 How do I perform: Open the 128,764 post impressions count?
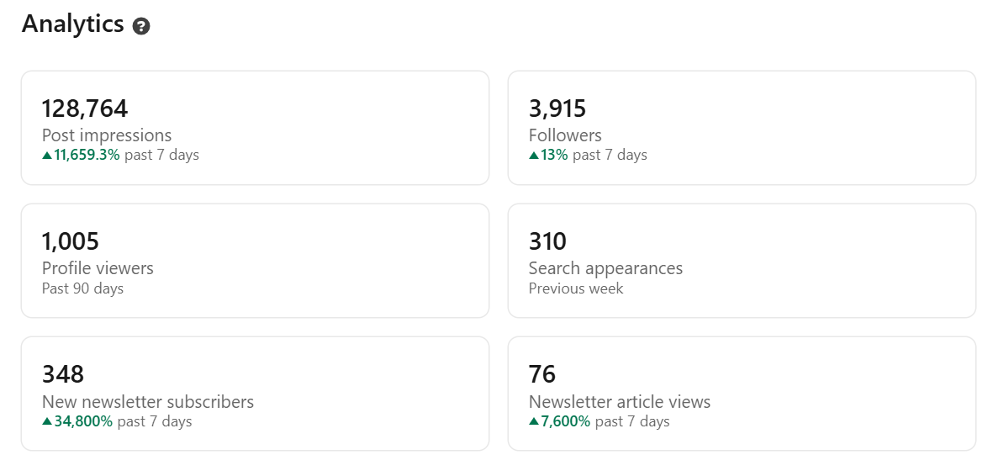tap(85, 108)
